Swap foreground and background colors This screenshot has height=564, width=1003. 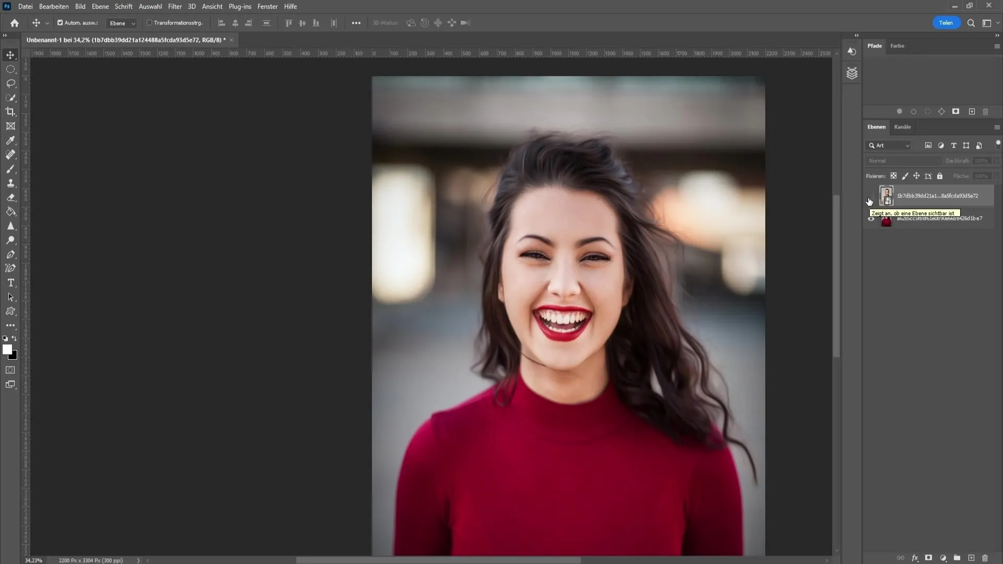coord(14,338)
